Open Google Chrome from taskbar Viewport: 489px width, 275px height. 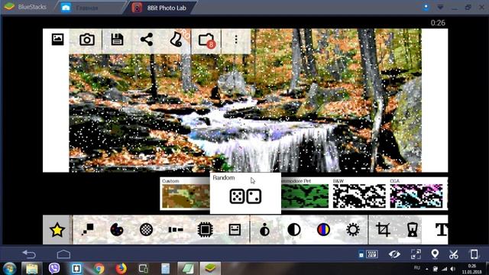tap(99, 268)
